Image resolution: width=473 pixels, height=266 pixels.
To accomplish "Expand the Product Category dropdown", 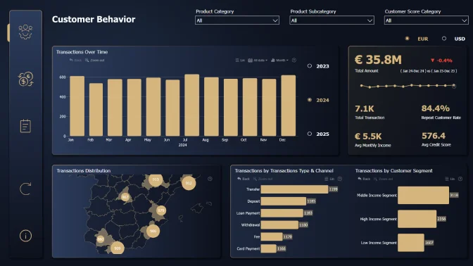I will (x=237, y=20).
